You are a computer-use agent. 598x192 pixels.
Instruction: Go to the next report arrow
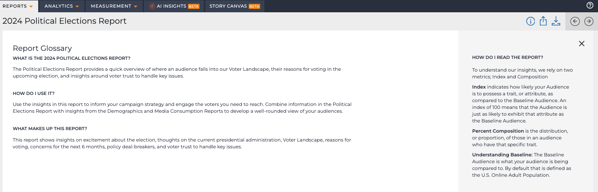click(x=589, y=21)
